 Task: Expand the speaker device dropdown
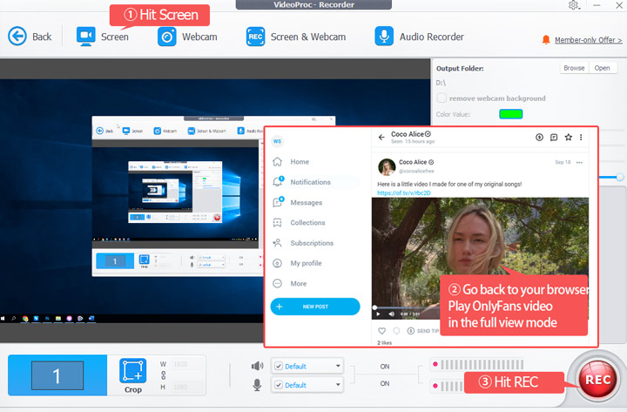click(338, 366)
